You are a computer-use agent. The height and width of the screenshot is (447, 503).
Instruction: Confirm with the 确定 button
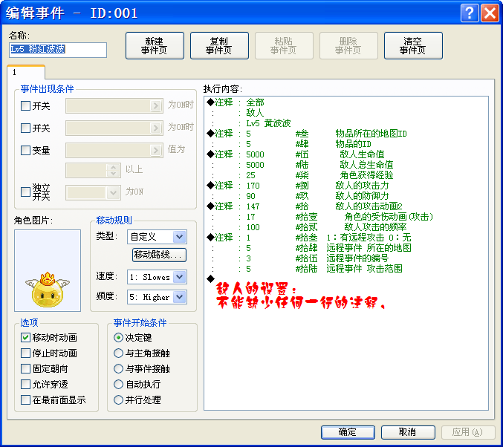tap(348, 432)
